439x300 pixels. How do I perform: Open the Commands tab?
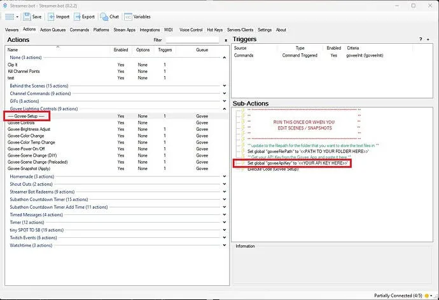pyautogui.click(x=80, y=30)
